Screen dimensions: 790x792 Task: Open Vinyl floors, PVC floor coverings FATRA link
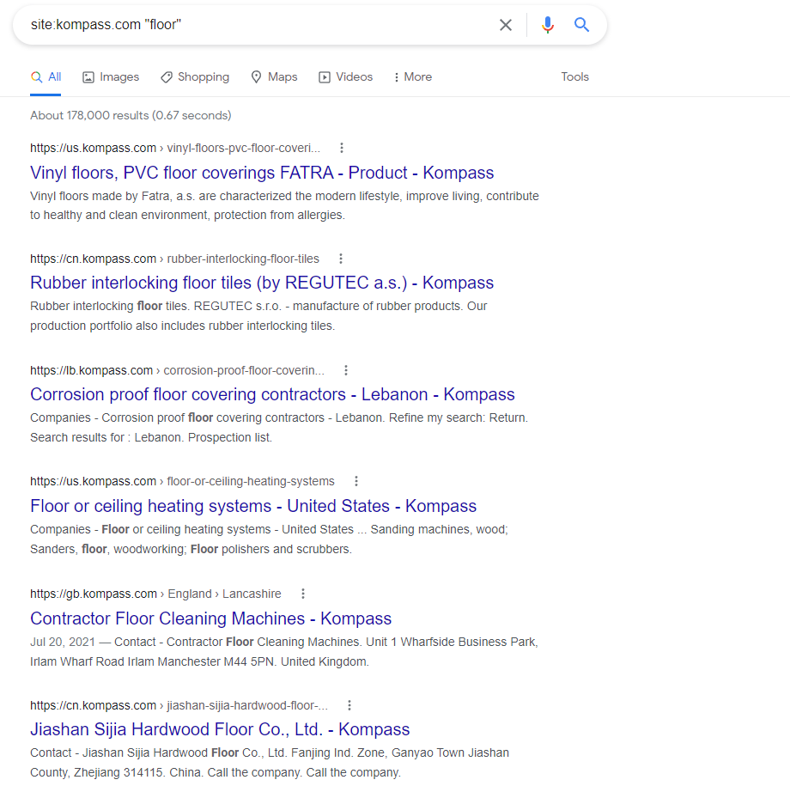(x=262, y=172)
